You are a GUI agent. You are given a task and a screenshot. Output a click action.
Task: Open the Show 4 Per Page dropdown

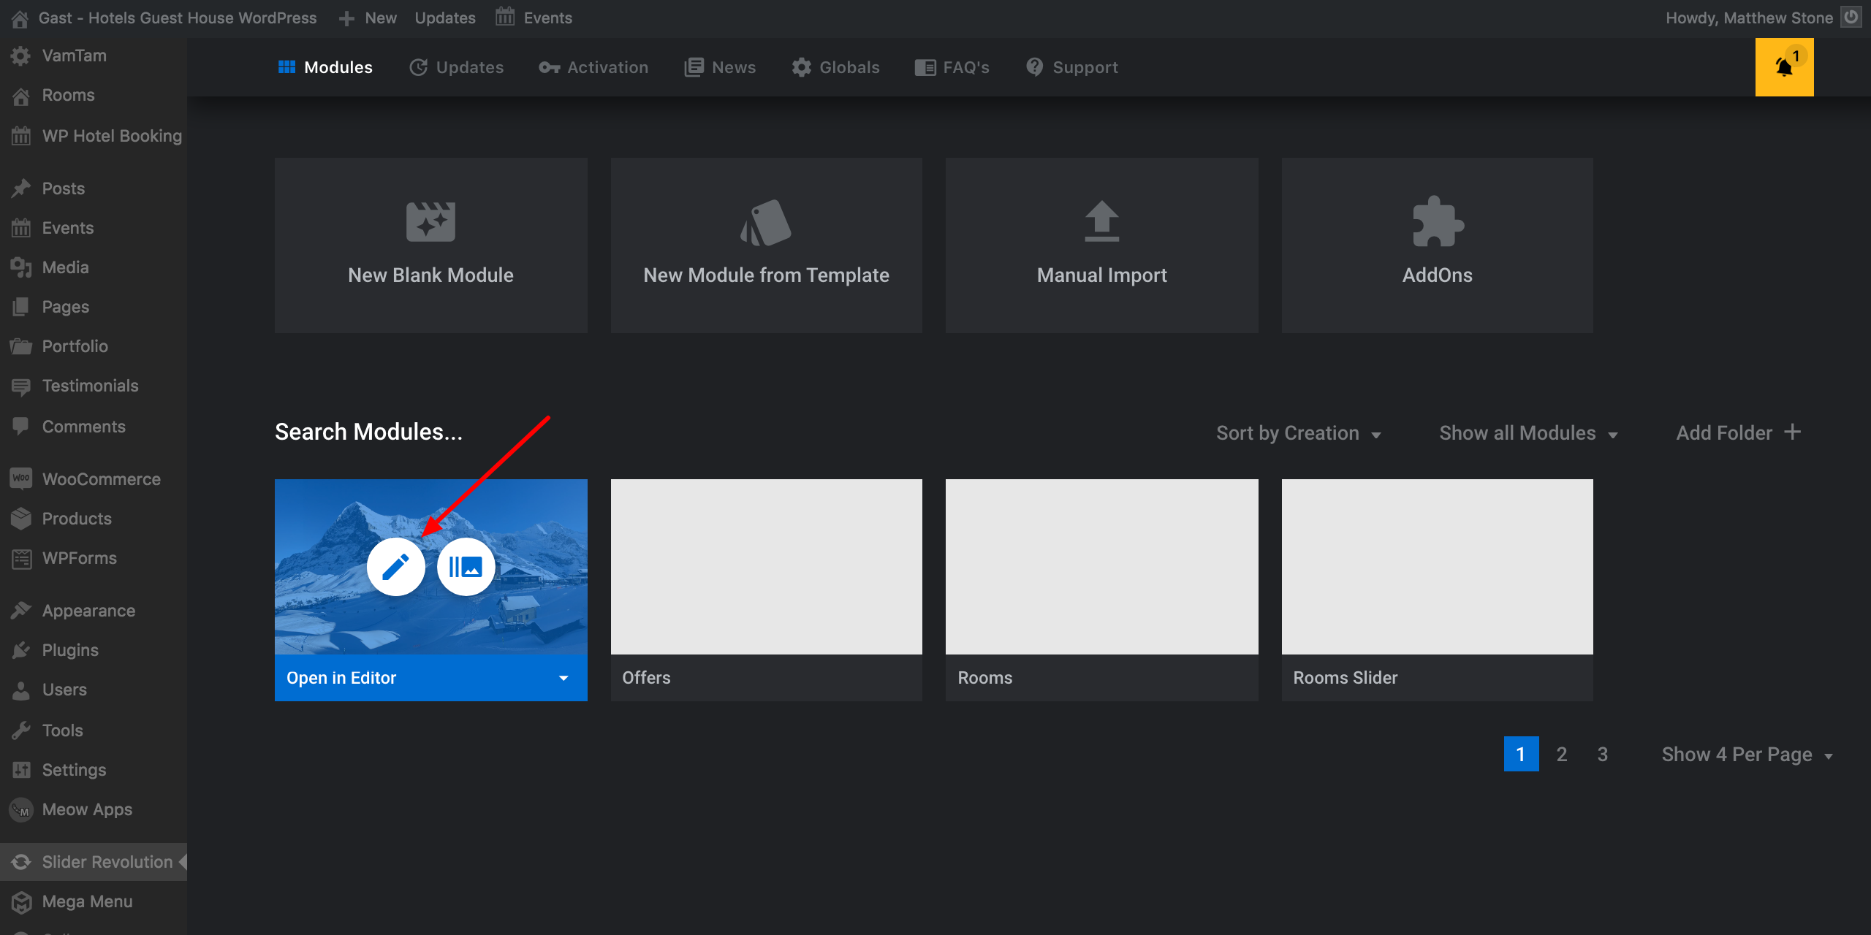pos(1747,755)
